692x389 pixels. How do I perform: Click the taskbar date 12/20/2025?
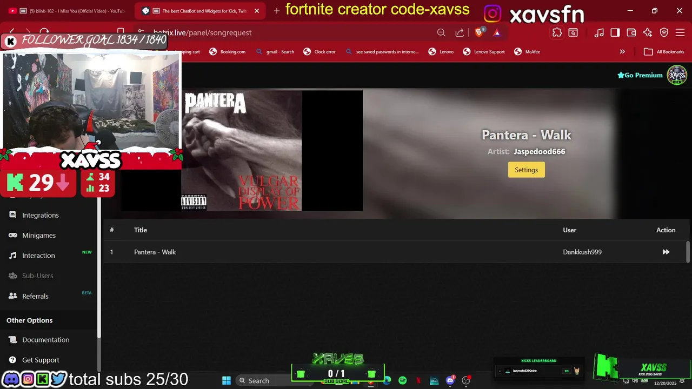coord(665,383)
